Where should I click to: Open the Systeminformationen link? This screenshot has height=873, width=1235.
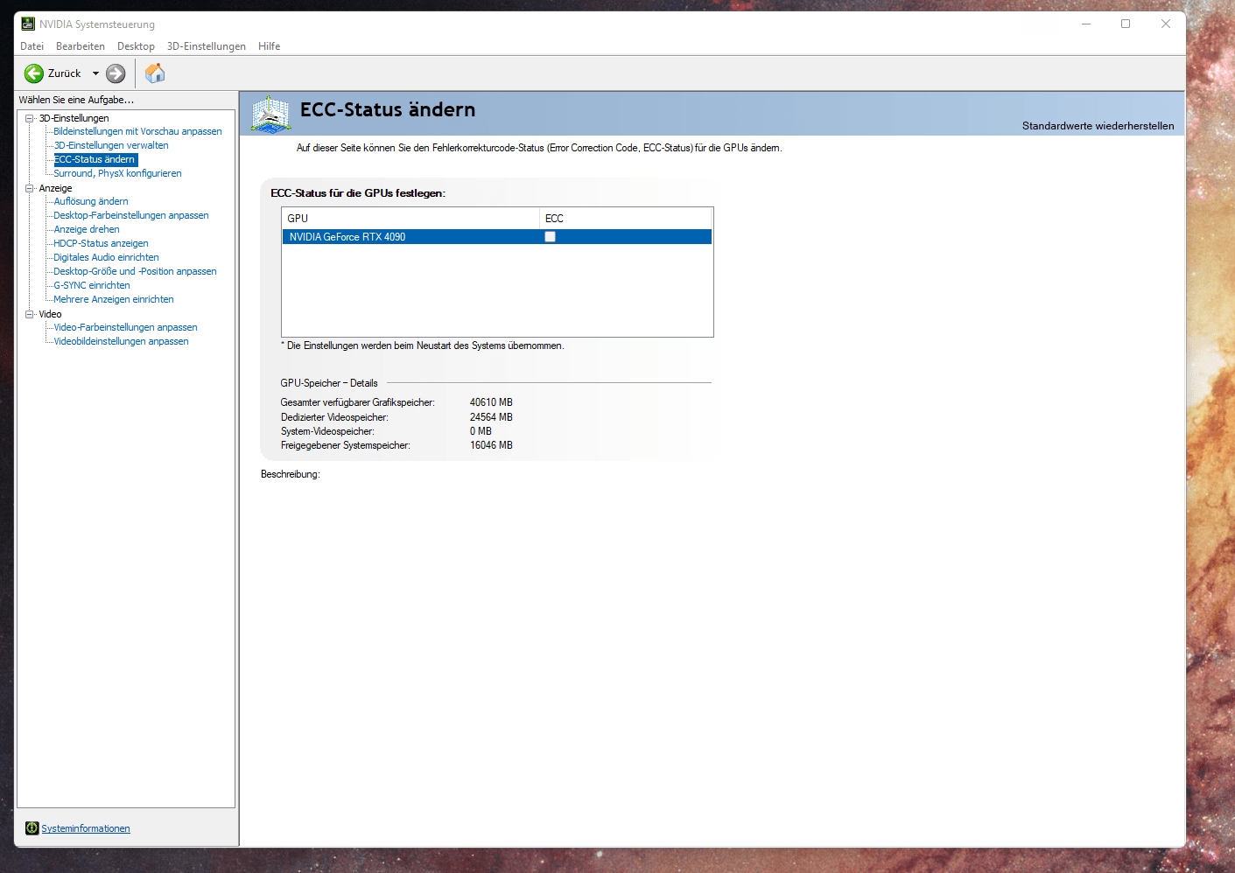click(x=86, y=828)
